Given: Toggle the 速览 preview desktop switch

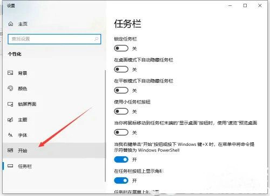Looking at the screenshot, I should (x=121, y=132).
